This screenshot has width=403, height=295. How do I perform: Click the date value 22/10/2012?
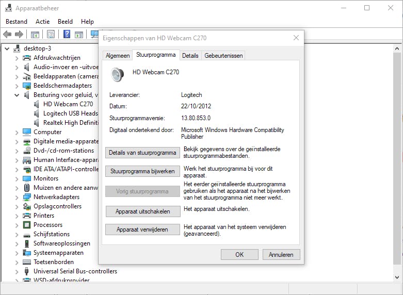(x=196, y=106)
